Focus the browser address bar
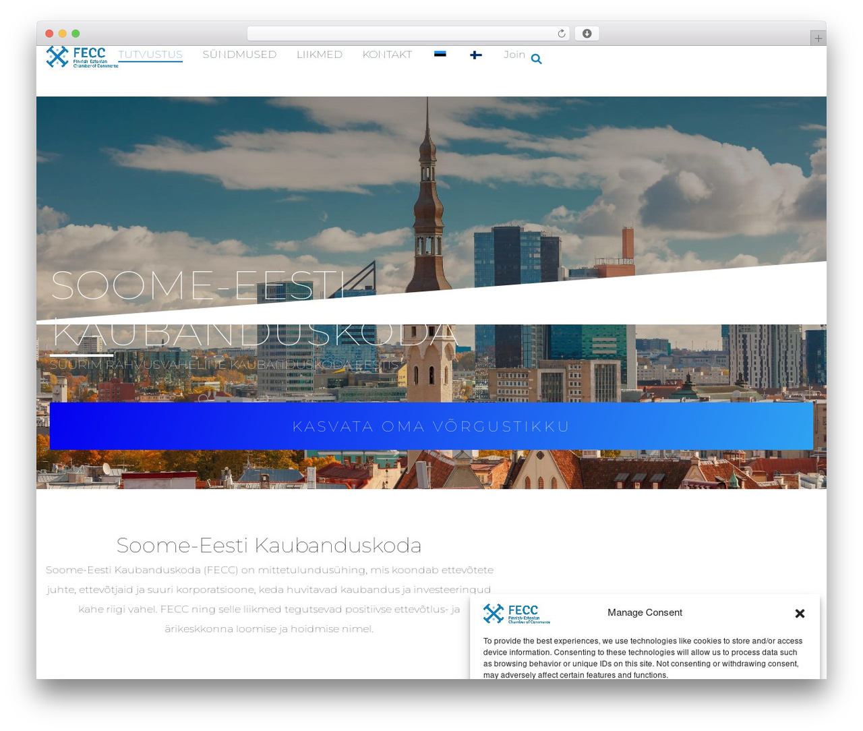The image size is (863, 731). point(409,34)
